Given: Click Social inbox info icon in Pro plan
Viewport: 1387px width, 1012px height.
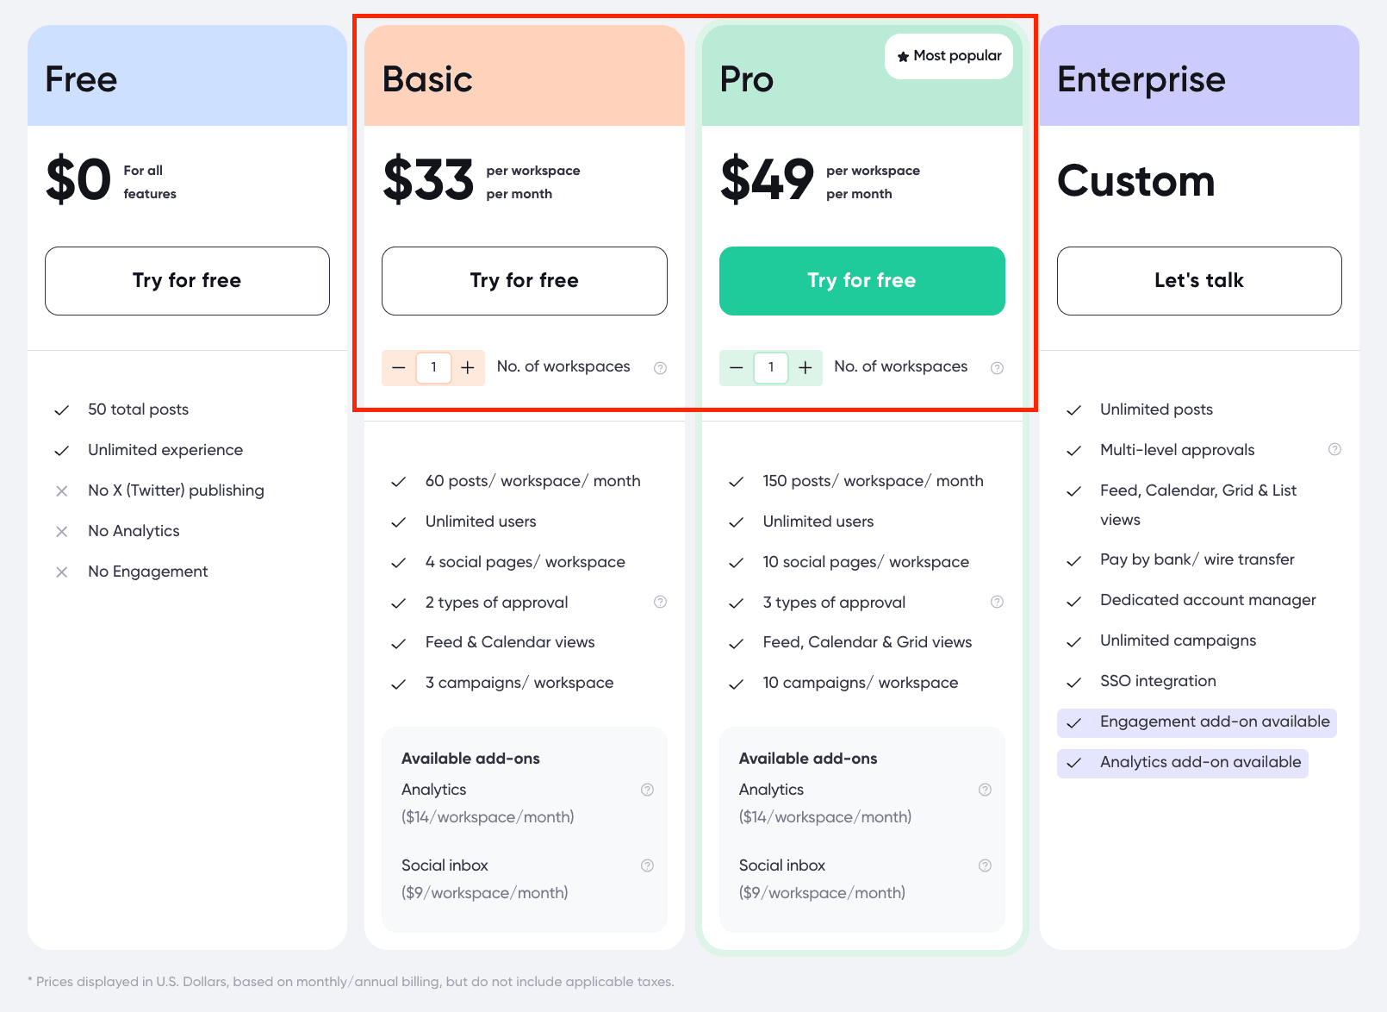Looking at the screenshot, I should click(x=985, y=865).
